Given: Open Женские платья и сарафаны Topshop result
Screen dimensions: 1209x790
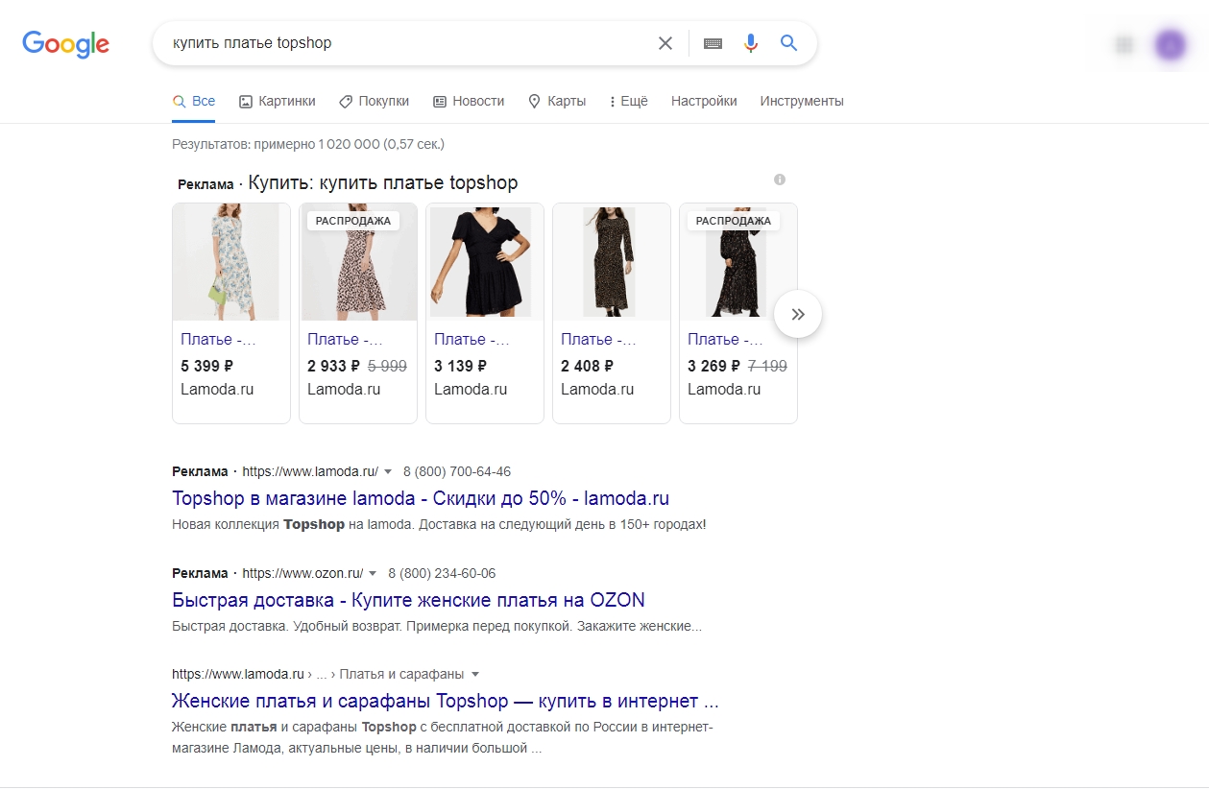Looking at the screenshot, I should click(446, 700).
